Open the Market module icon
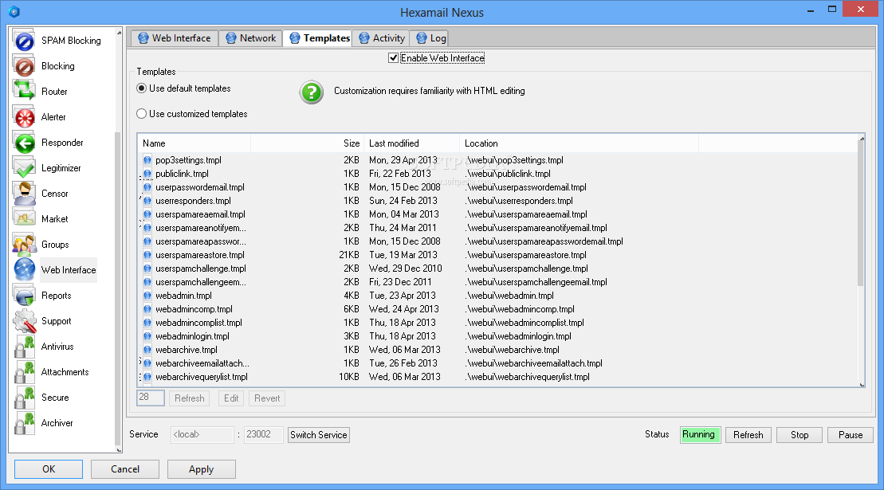The height and width of the screenshot is (490, 884). tap(24, 219)
